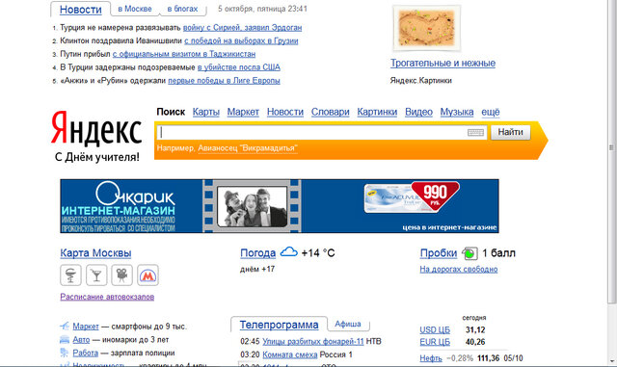Switch to the Новости tab
The height and width of the screenshot is (367, 617).
(x=80, y=10)
